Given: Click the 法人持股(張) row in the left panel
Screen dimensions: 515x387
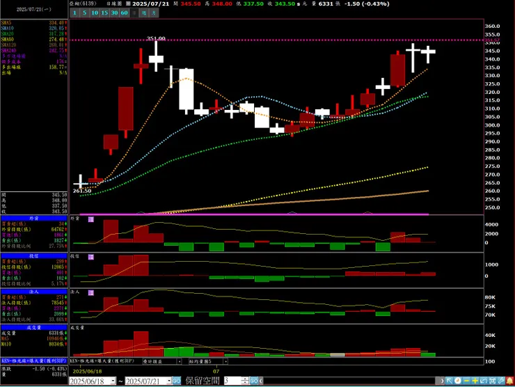Looking at the screenshot, I should 34,303.
